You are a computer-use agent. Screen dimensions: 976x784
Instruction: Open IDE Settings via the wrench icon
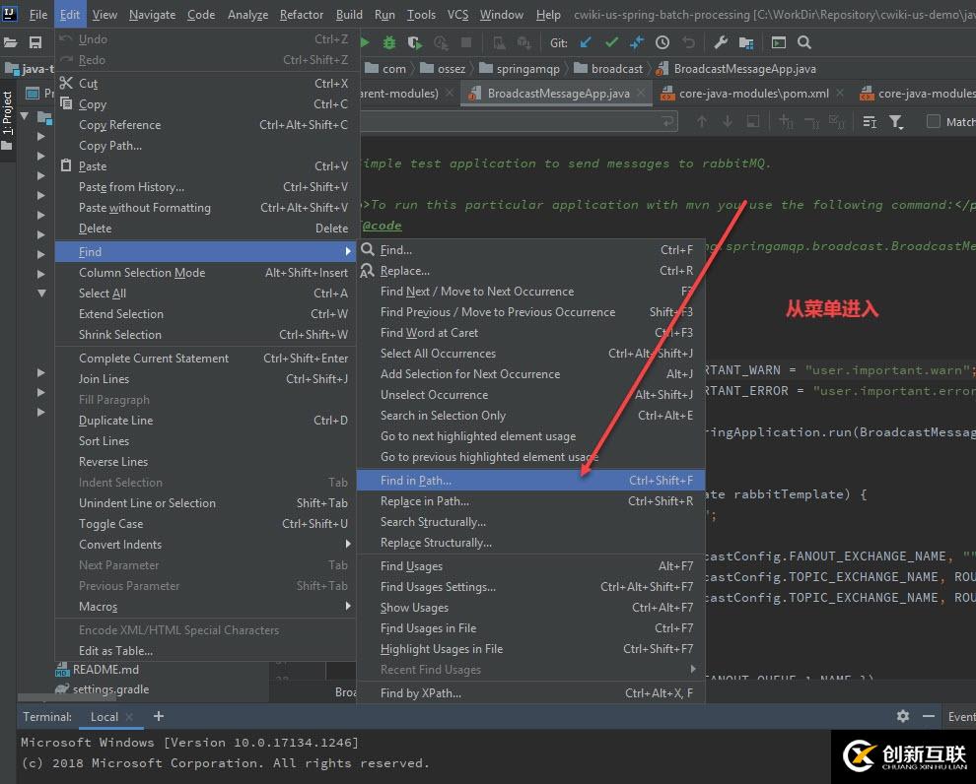(x=719, y=42)
